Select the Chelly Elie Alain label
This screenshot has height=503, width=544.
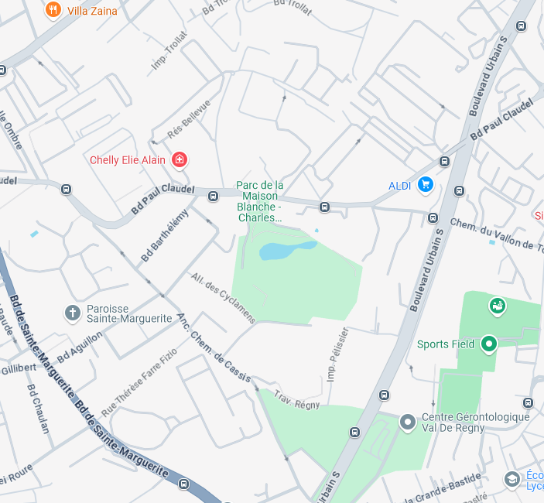point(128,160)
